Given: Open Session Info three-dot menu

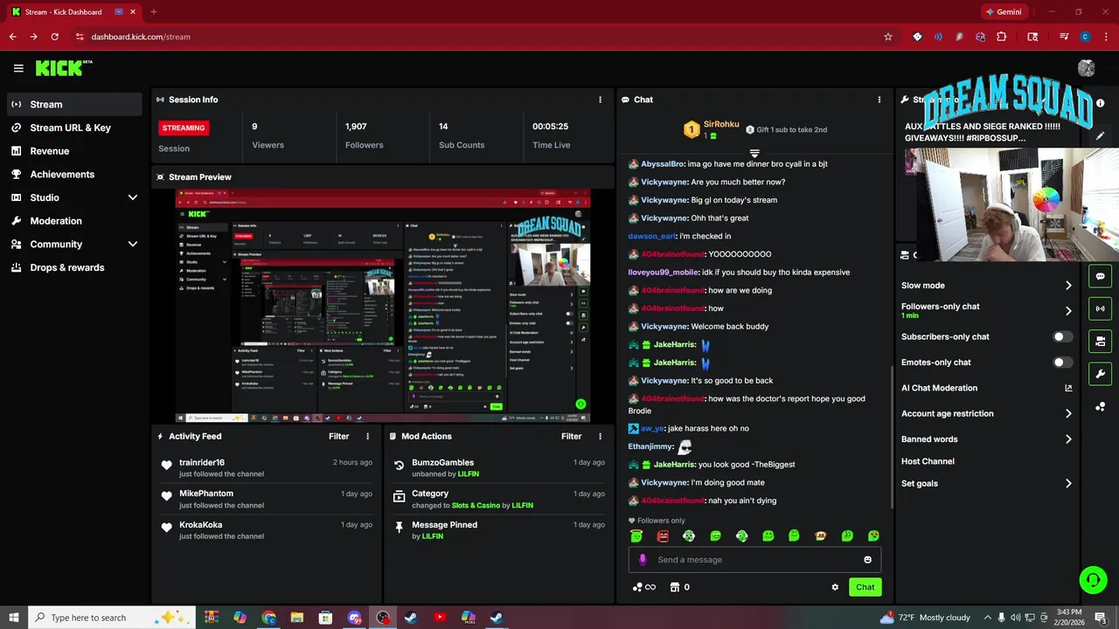Looking at the screenshot, I should pos(600,100).
